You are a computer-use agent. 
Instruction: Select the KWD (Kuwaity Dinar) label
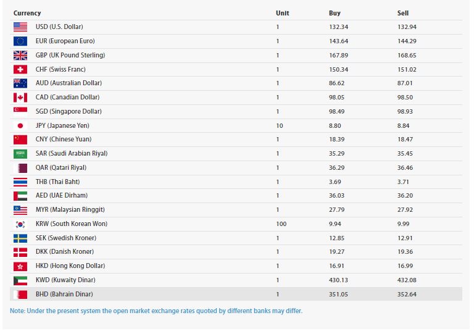pos(65,280)
